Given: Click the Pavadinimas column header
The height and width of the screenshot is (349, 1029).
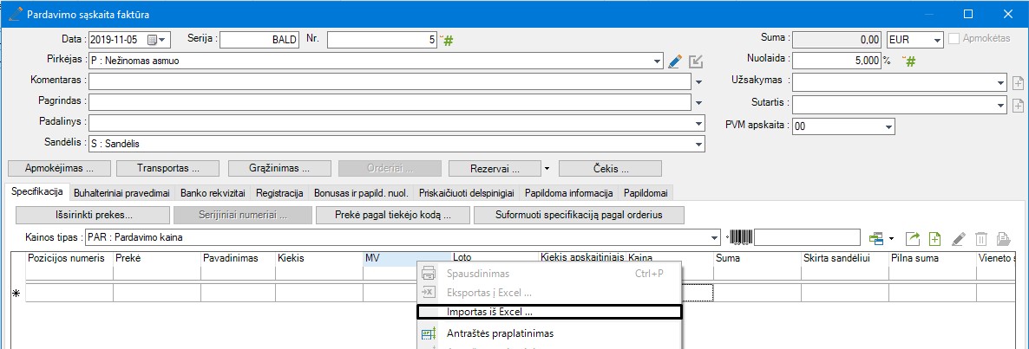Looking at the screenshot, I should click(x=239, y=258).
